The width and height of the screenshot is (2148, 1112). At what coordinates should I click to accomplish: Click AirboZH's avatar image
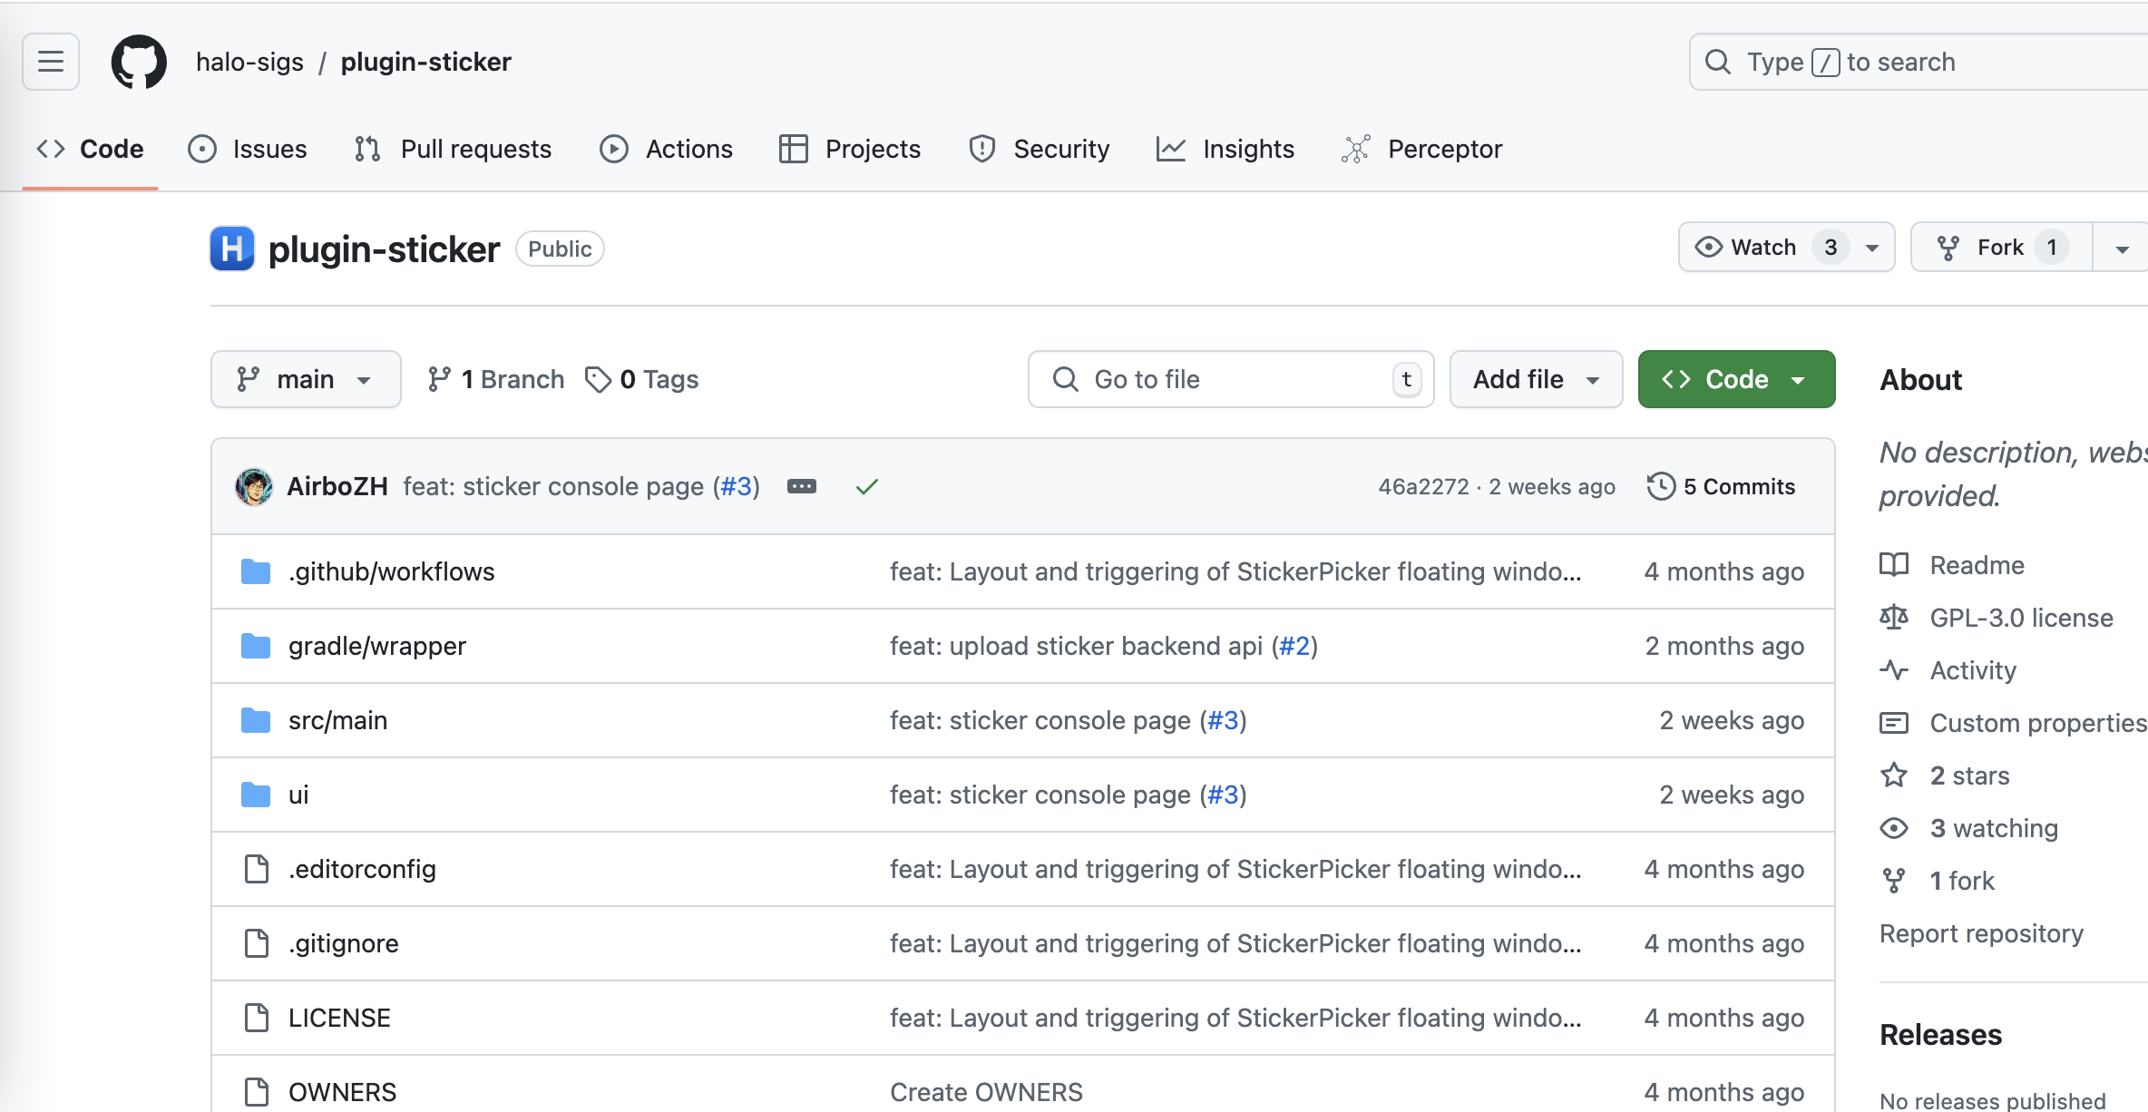pyautogui.click(x=254, y=487)
